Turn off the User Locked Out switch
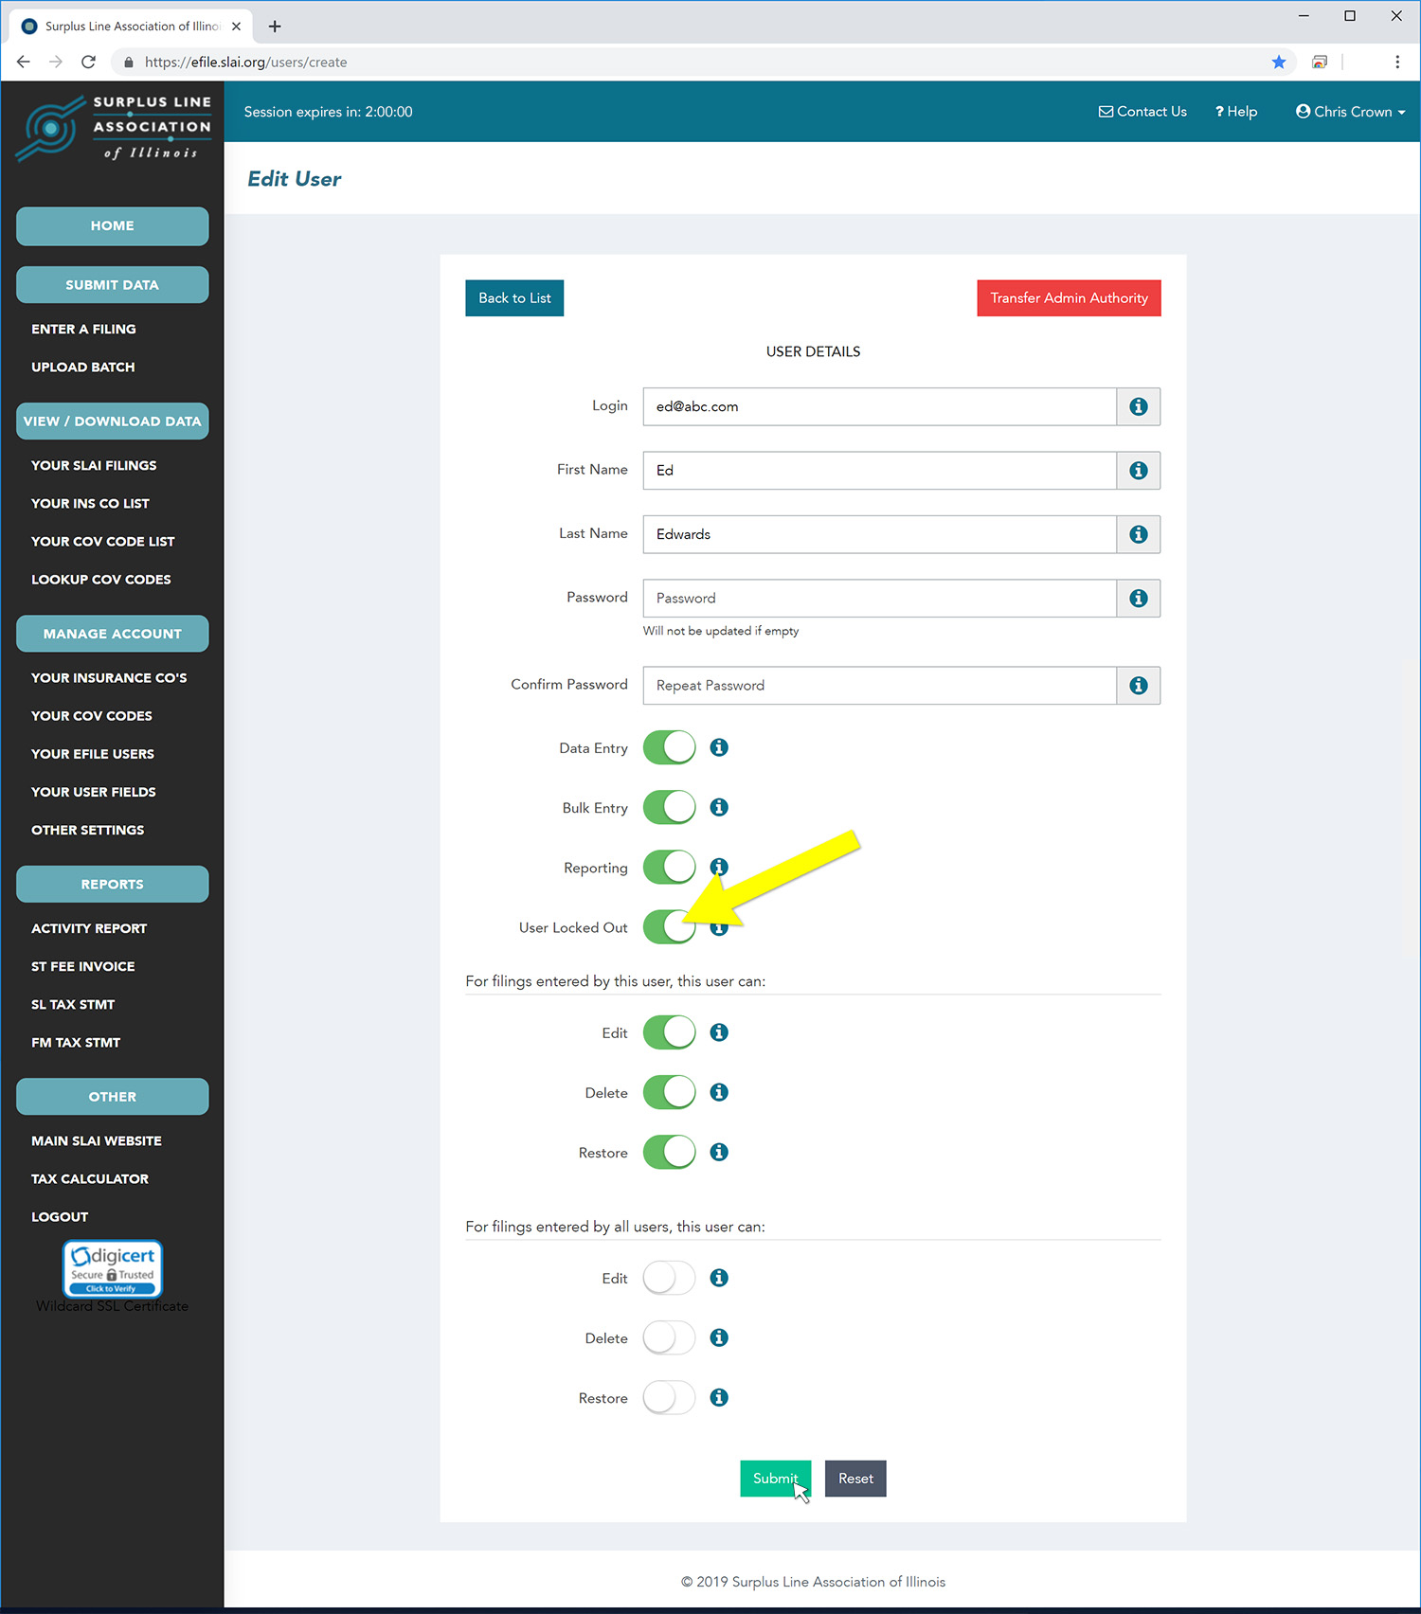The width and height of the screenshot is (1421, 1614). tap(667, 927)
